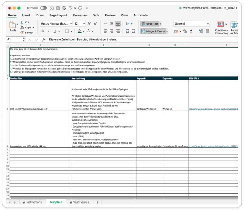Viewport: 244px width, 211px height.
Task: Click the Redo circular arrow icon
Action: [x=80, y=8]
